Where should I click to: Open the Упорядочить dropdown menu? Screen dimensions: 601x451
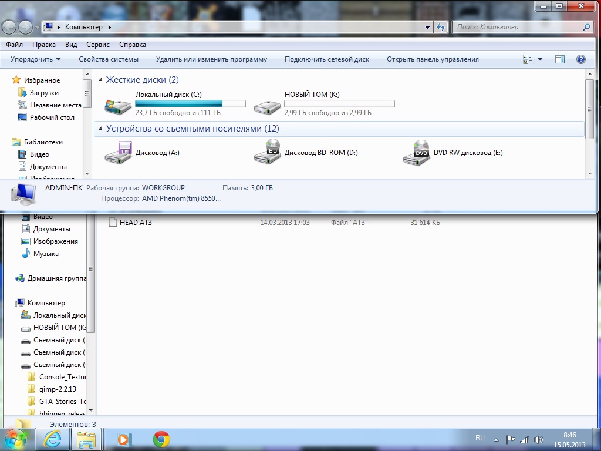35,59
